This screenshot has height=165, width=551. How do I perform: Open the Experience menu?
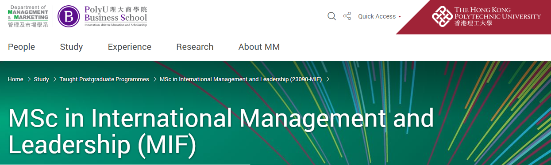[x=130, y=47]
